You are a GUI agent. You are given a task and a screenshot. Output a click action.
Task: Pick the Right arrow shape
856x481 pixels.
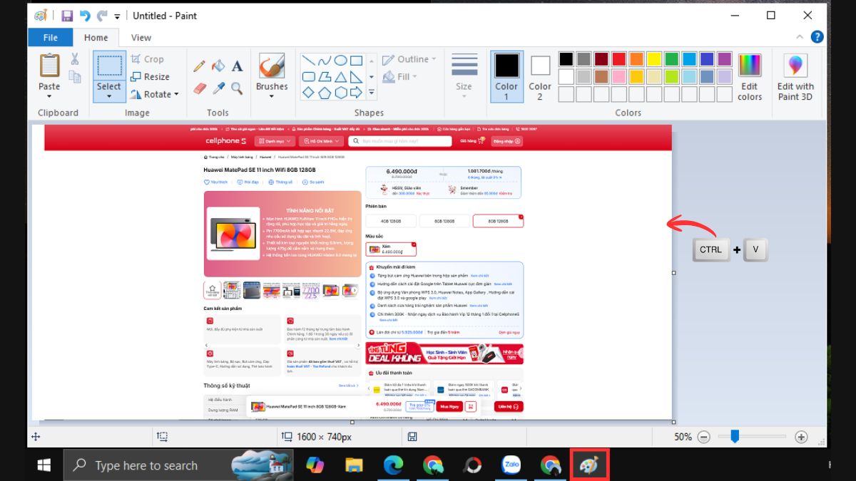(x=357, y=93)
